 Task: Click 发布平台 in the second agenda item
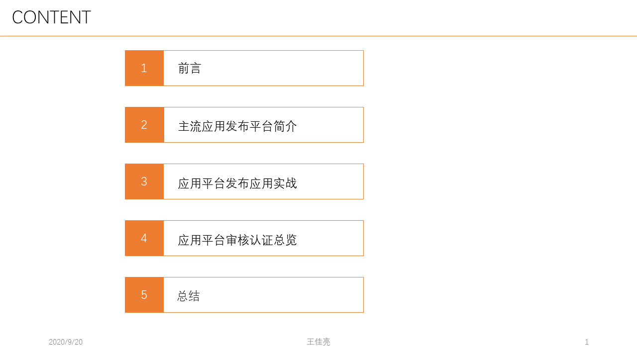click(x=249, y=126)
